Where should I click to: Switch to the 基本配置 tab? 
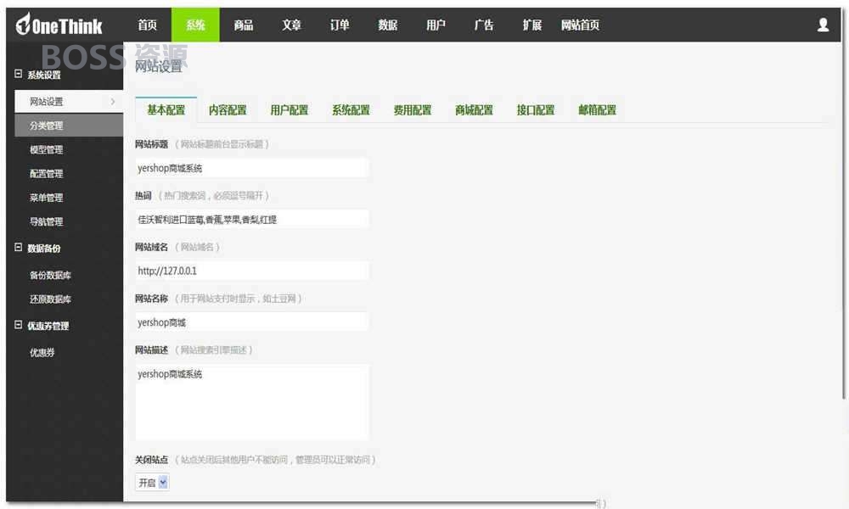click(x=166, y=109)
